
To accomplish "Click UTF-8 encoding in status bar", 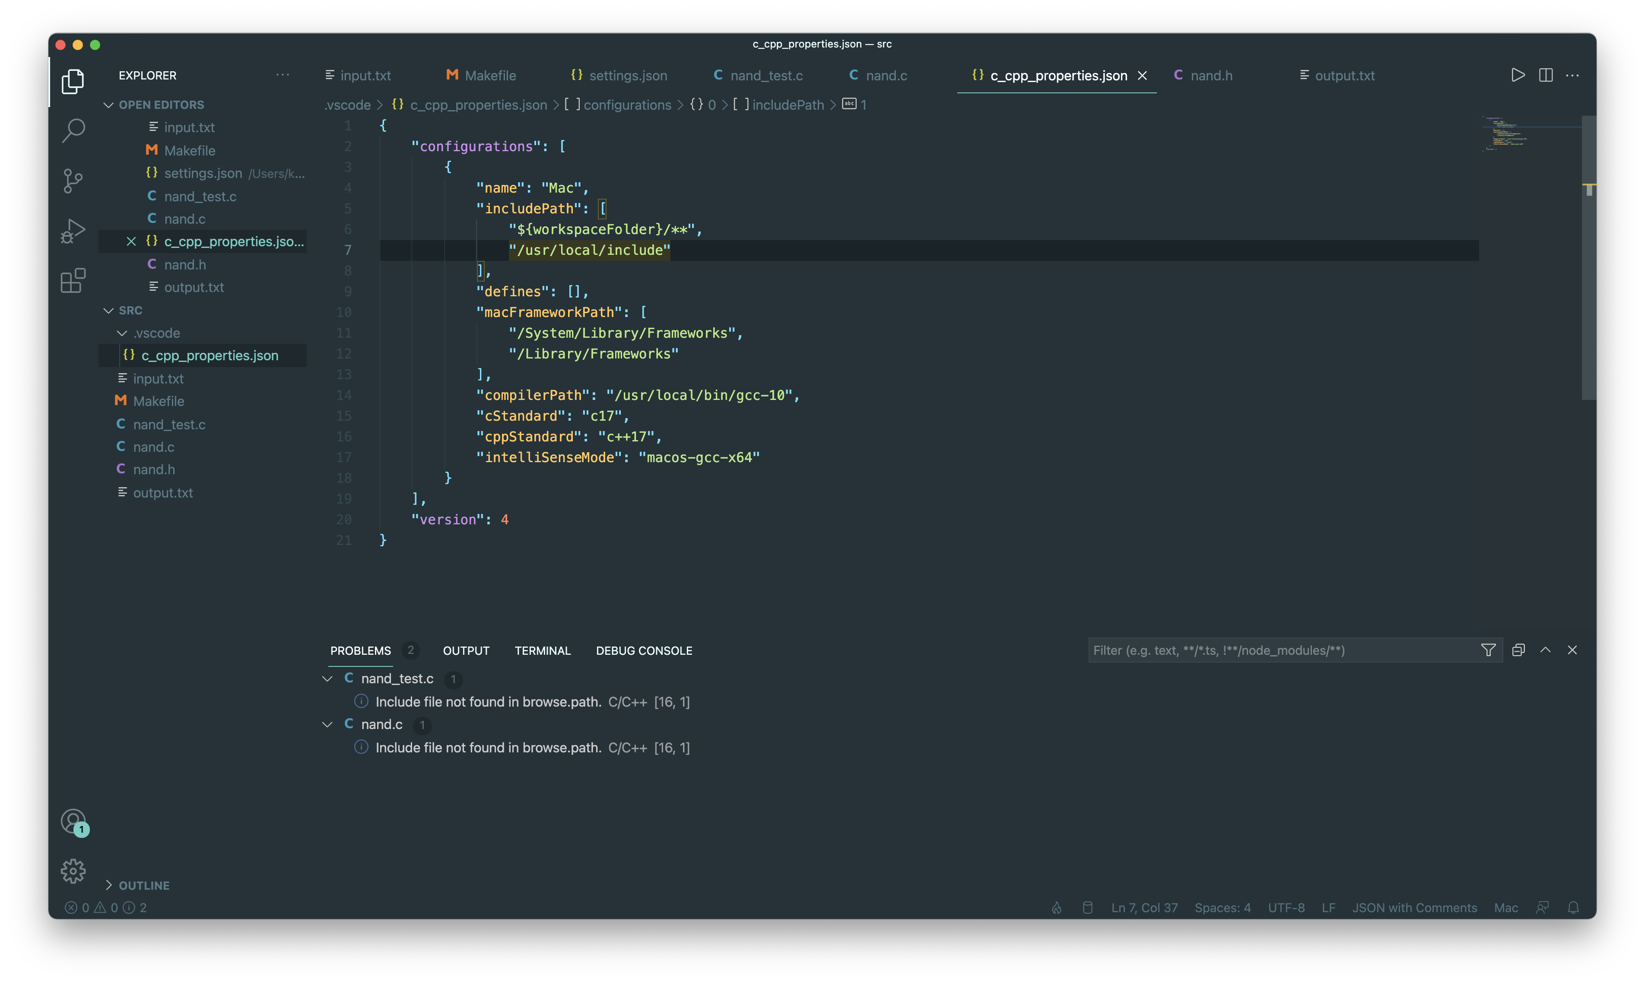I will (x=1286, y=907).
